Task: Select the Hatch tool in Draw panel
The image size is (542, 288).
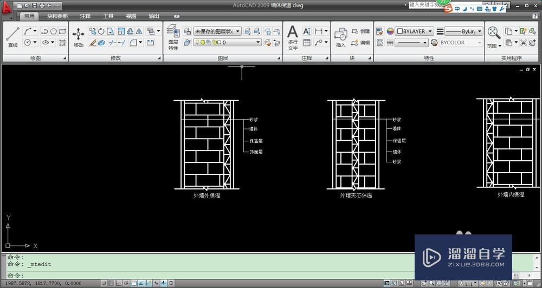Action: (x=62, y=42)
